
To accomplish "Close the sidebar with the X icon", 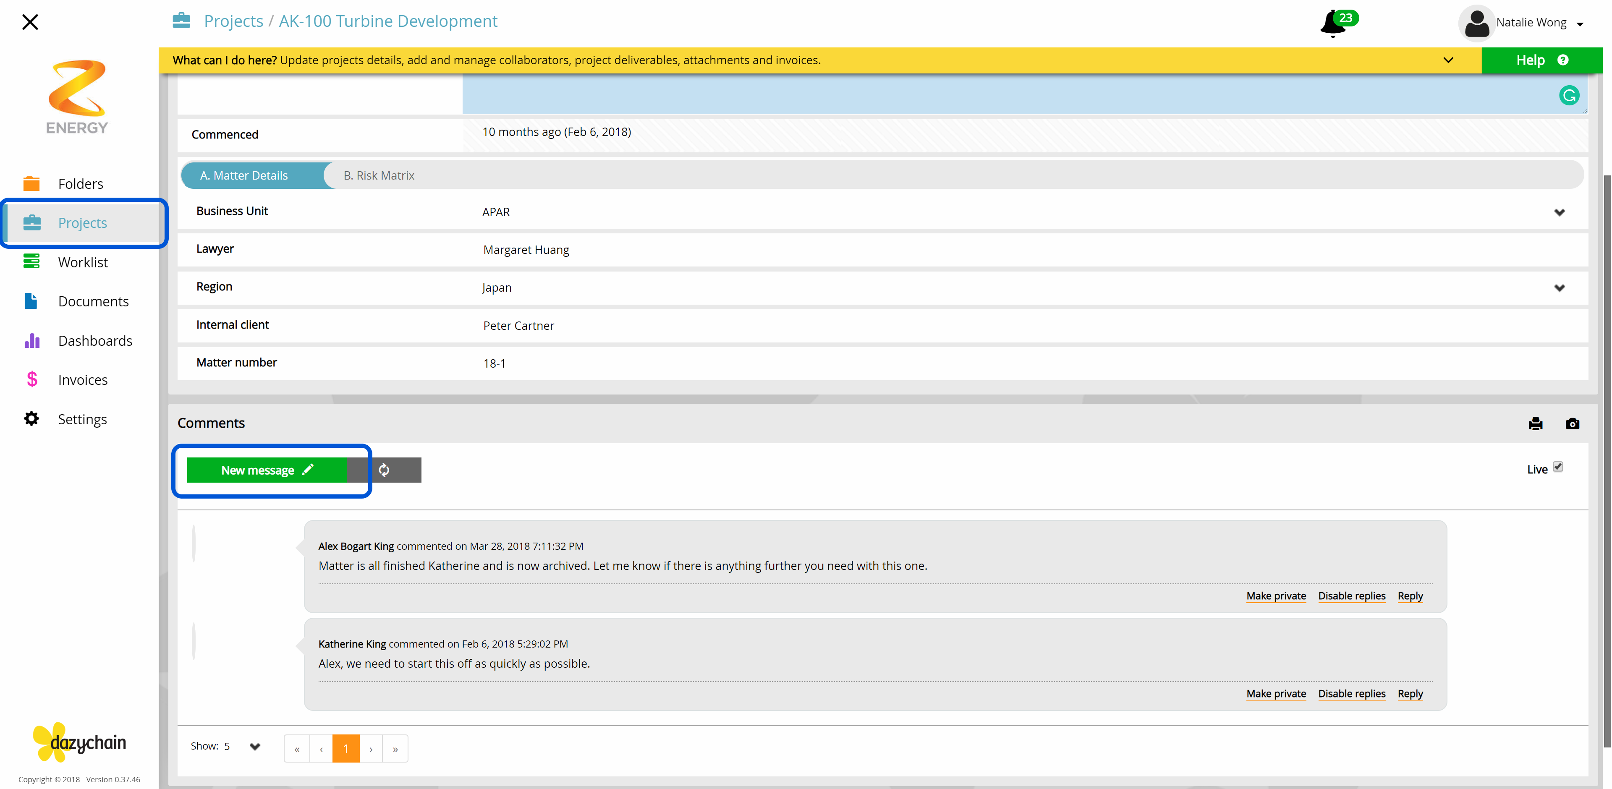I will (30, 22).
